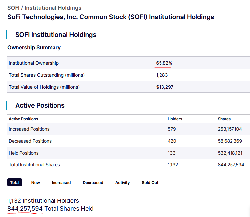Click the Active Positions column header
The image size is (250, 217).
point(23,119)
